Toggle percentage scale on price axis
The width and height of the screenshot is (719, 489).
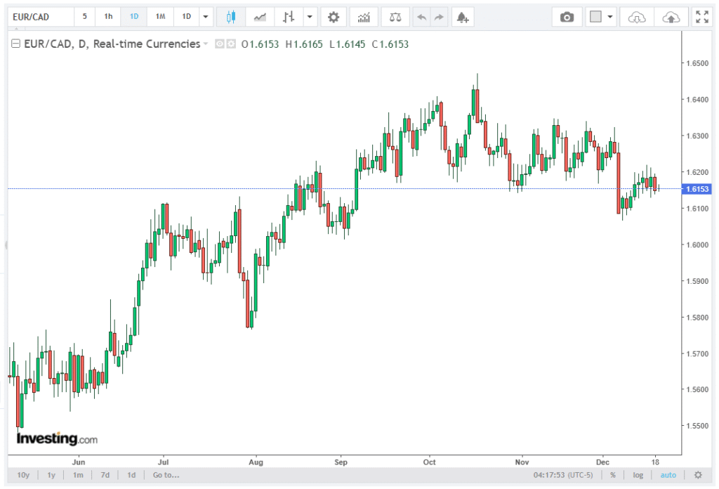tap(613, 475)
